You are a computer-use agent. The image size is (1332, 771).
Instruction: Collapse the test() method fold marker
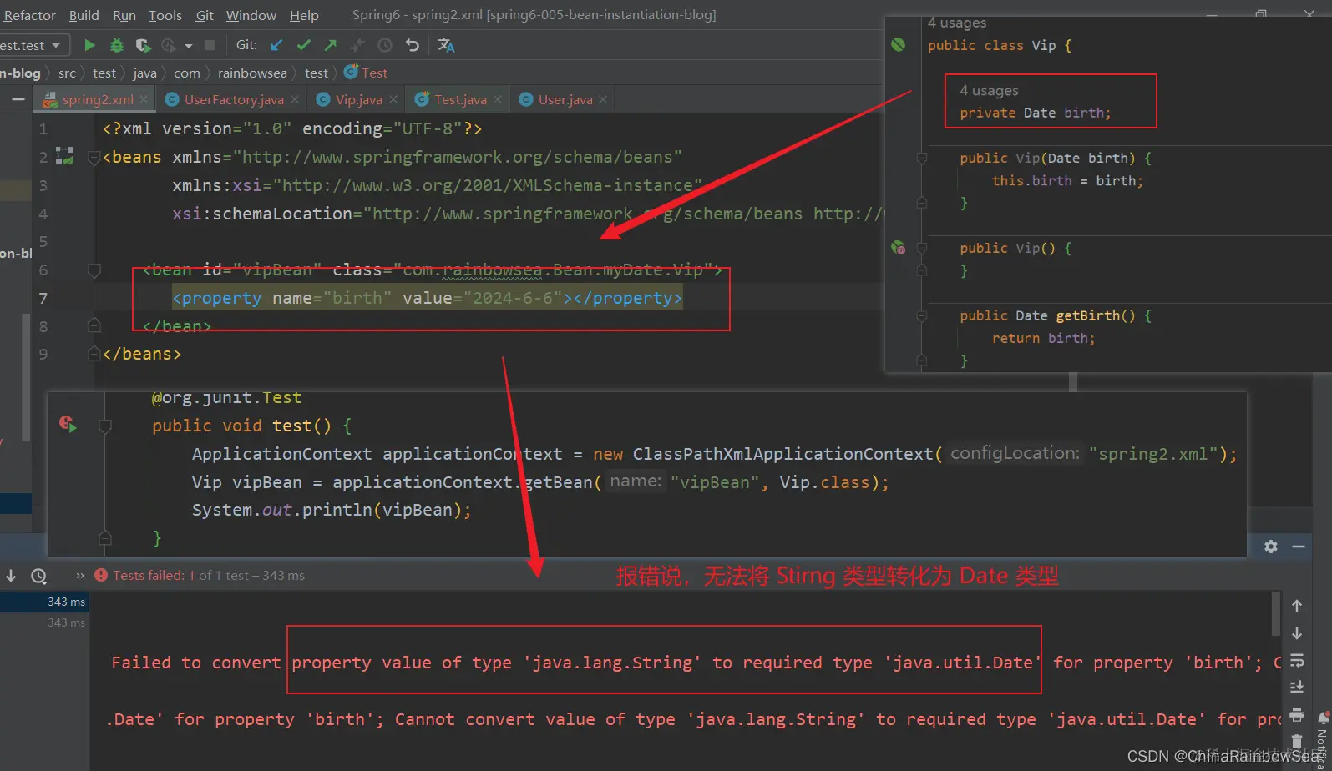coord(105,426)
